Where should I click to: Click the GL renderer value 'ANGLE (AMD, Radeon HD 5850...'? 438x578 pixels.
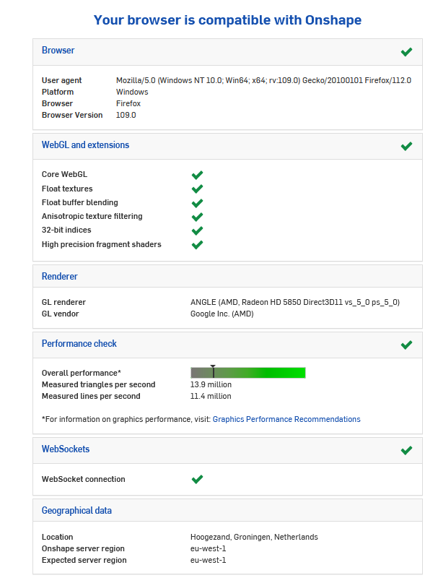(295, 302)
